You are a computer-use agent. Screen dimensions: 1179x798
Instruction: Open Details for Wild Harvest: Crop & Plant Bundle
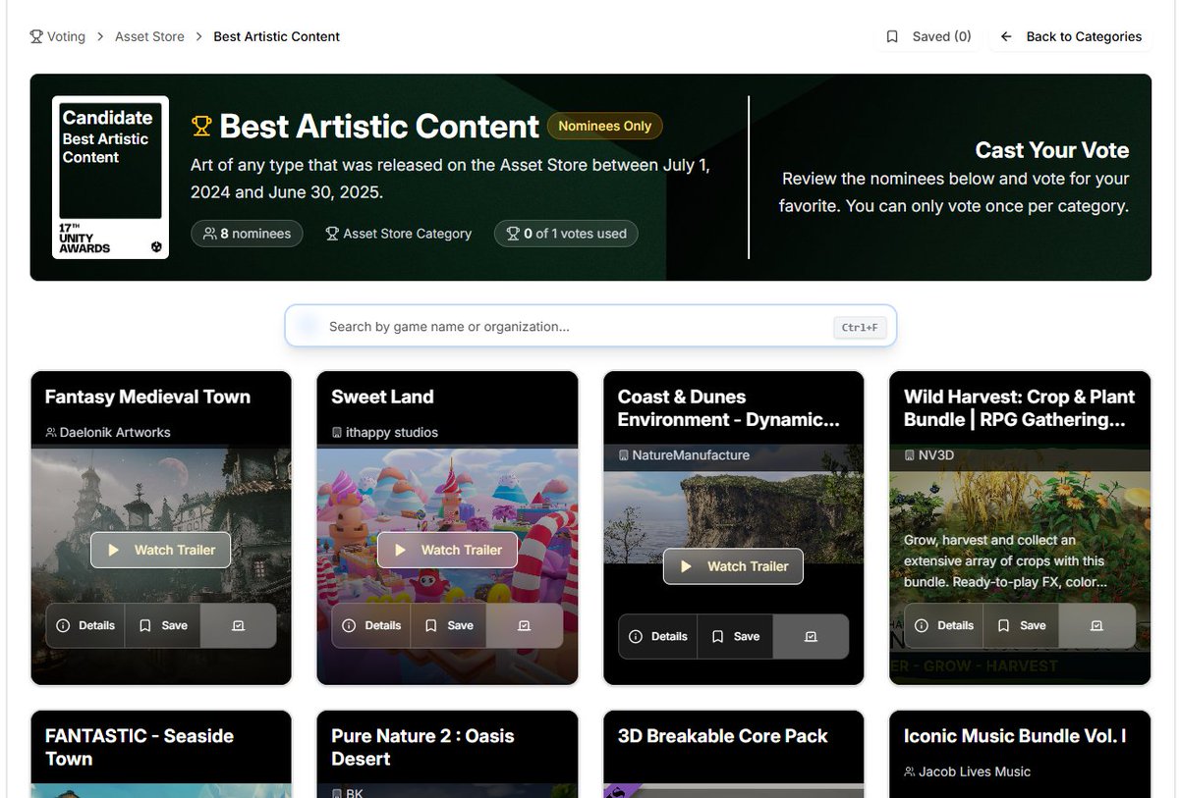coord(943,625)
